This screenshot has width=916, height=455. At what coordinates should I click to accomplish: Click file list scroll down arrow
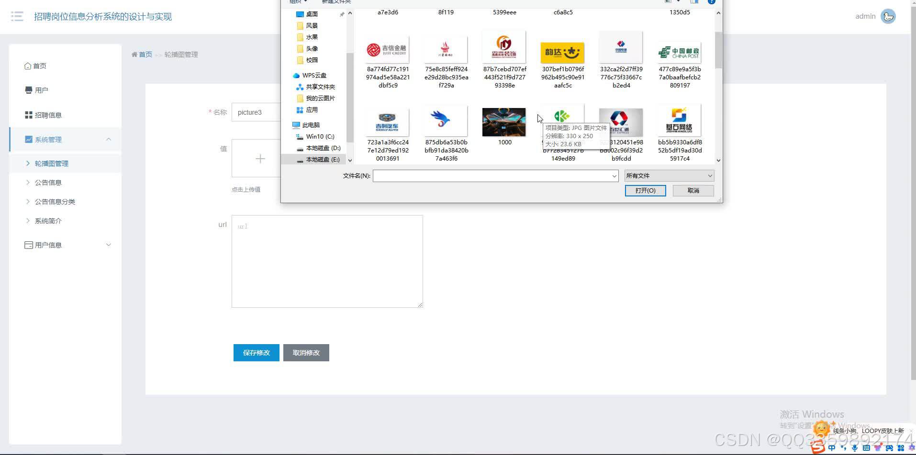pos(718,161)
